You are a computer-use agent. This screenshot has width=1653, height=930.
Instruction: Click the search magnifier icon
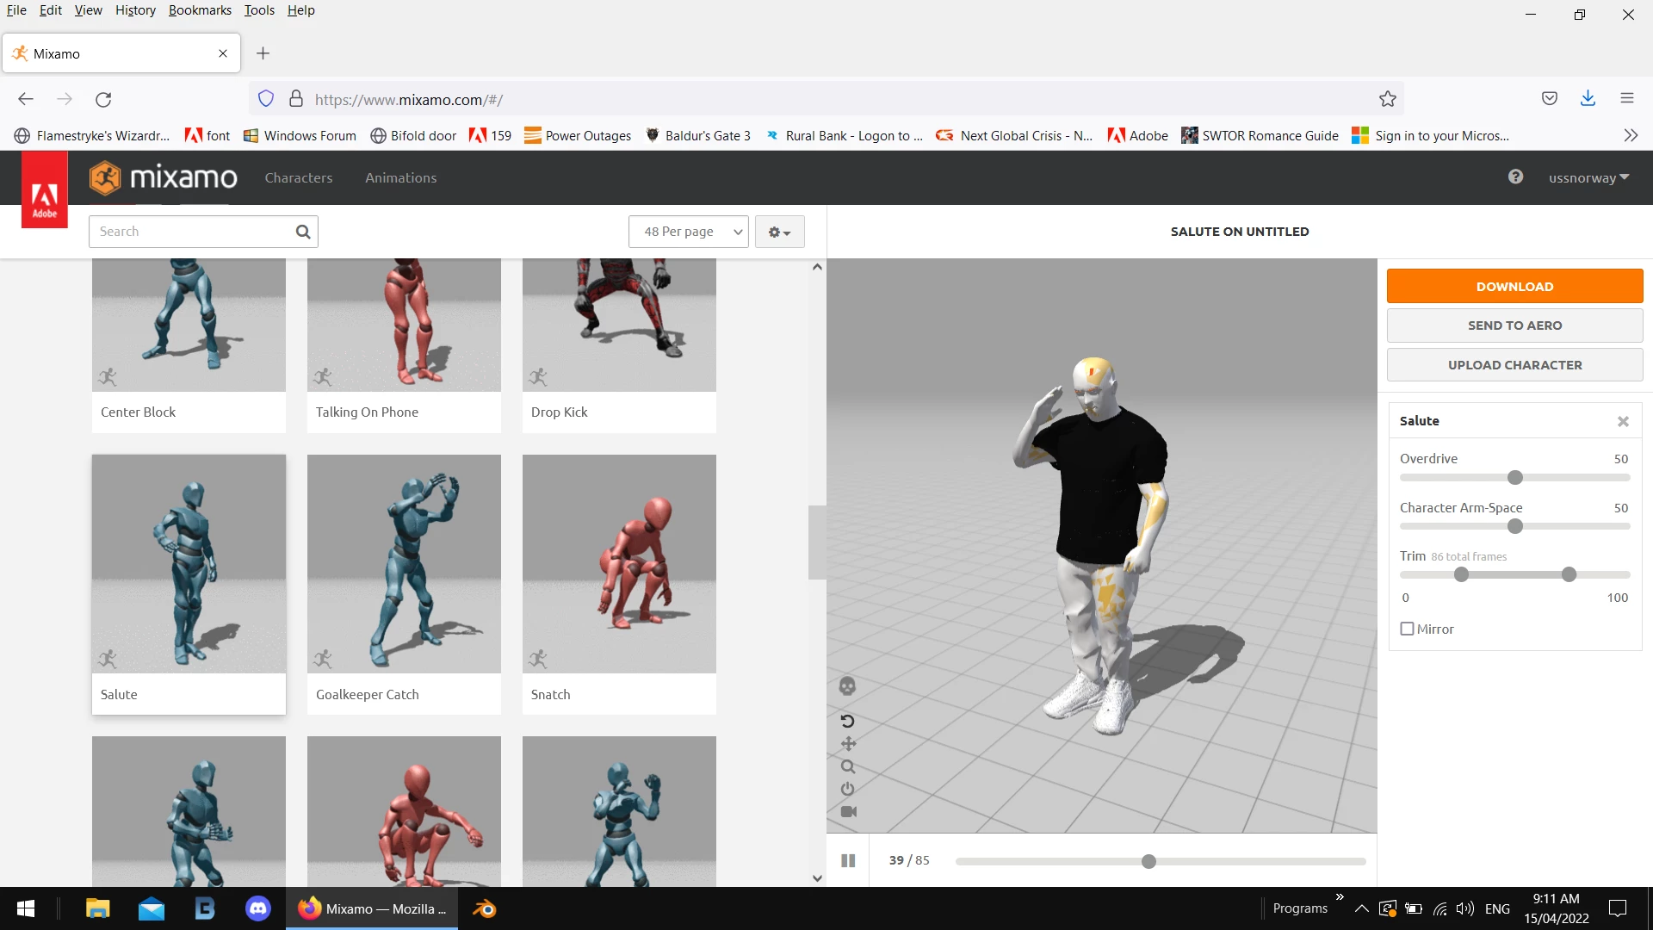[303, 232]
